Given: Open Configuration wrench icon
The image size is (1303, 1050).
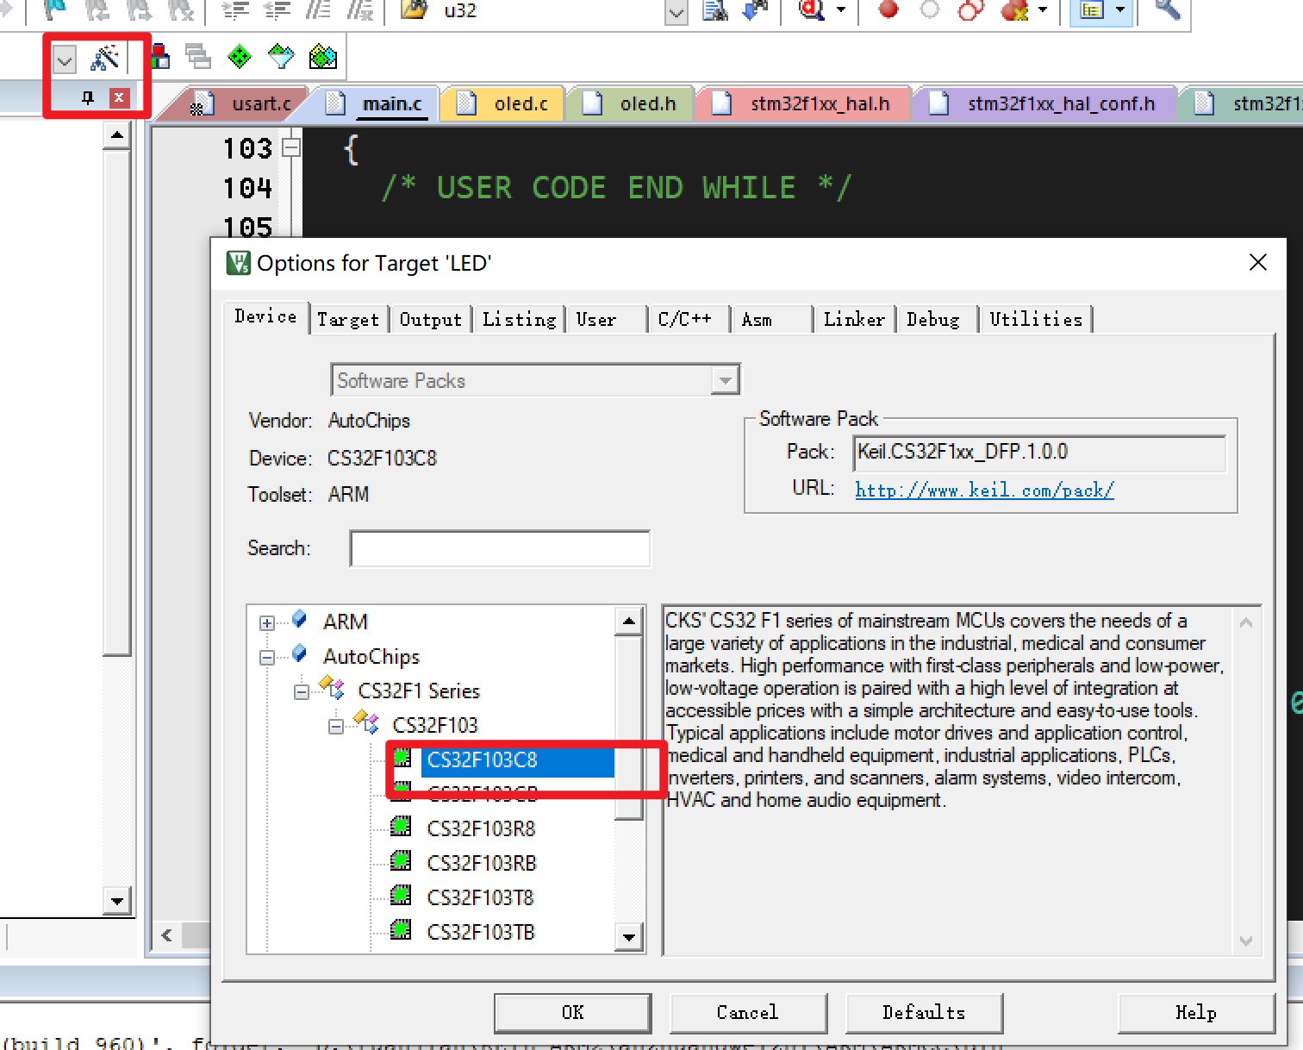Looking at the screenshot, I should click(x=1167, y=10).
